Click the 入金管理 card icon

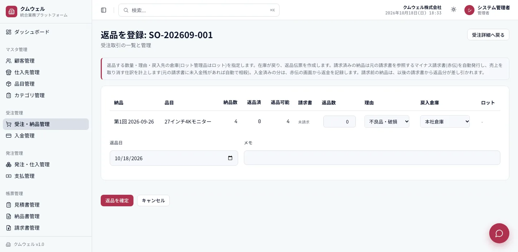coord(9,136)
